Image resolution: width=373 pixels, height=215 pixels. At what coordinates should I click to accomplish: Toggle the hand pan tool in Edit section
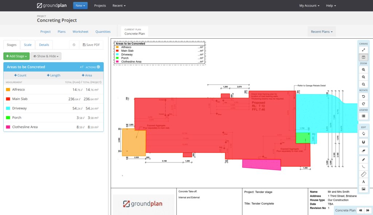(363, 134)
